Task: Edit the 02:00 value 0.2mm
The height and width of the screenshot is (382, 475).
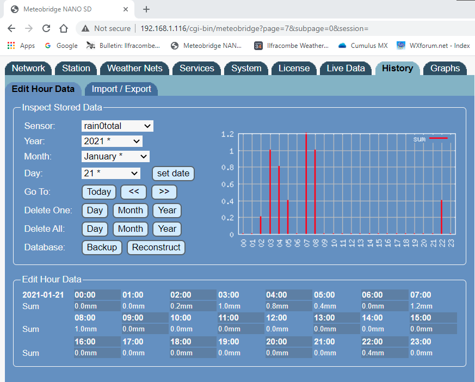Action: coord(193,306)
